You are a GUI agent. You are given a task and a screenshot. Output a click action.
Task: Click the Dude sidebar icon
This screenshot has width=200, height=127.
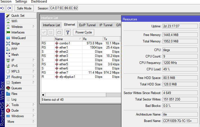tap(8, 111)
